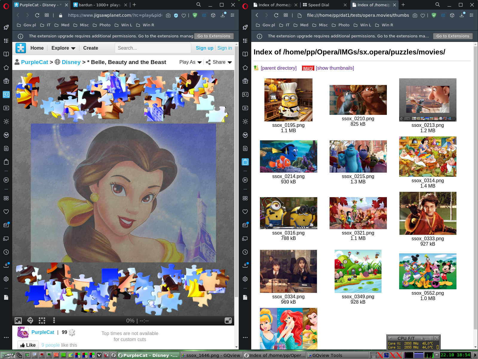Screen dimensions: 478x359
Task: Open Win R bookmark folder in right window
Action: 384,25
